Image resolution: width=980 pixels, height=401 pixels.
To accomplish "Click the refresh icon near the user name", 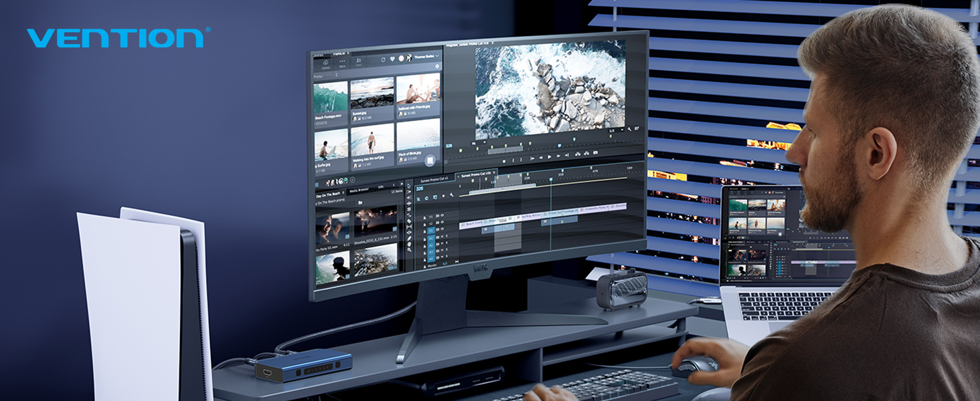I will [x=383, y=59].
